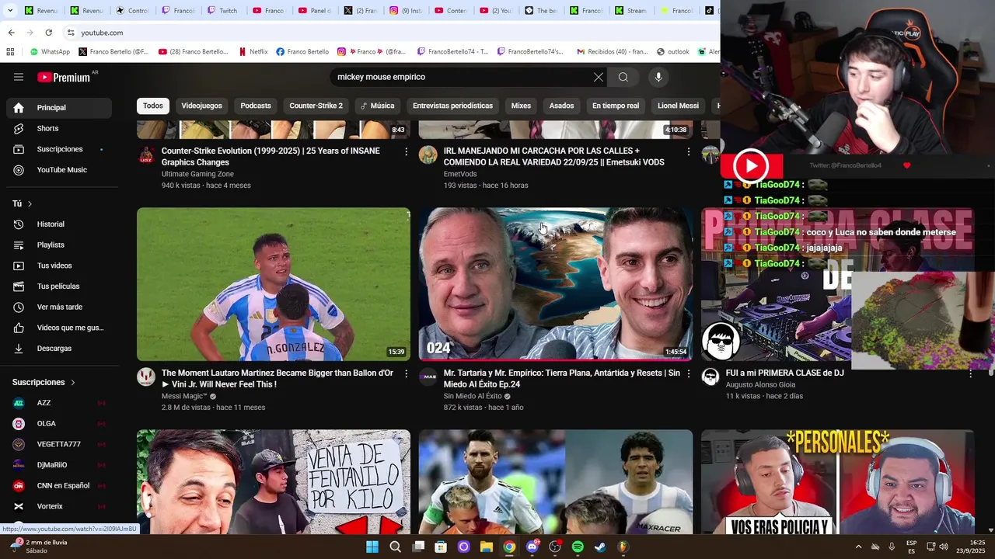Open the browser apps grid icon
The image size is (995, 559).
pos(10,52)
